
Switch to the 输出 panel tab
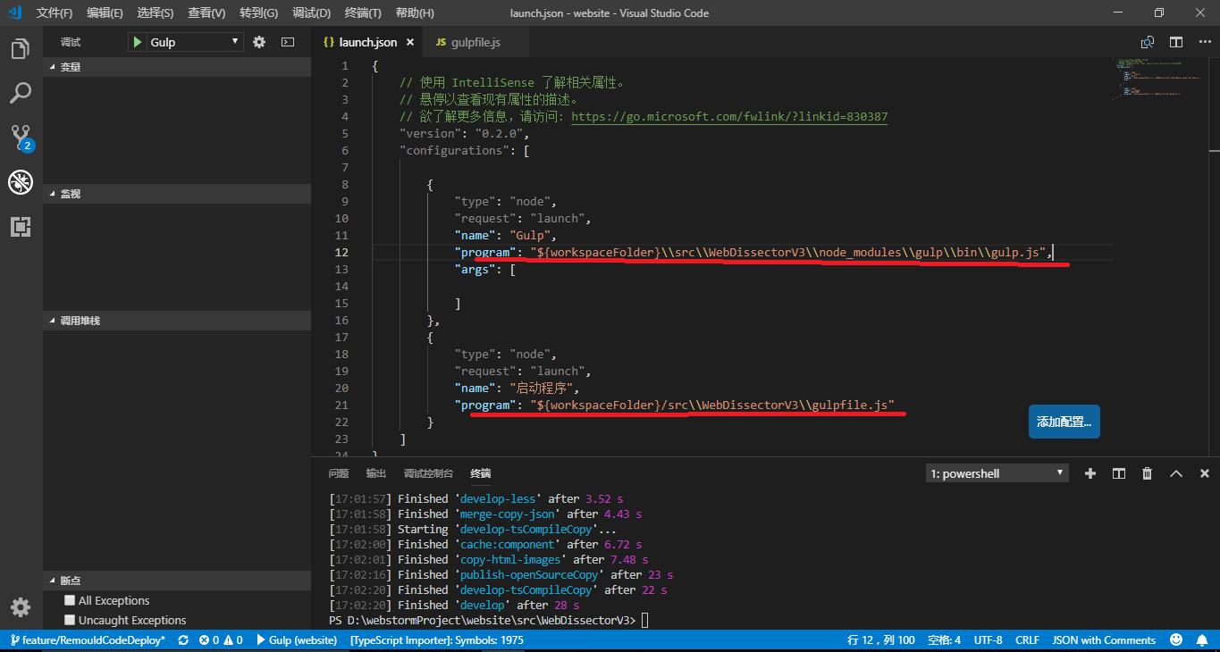click(x=376, y=473)
